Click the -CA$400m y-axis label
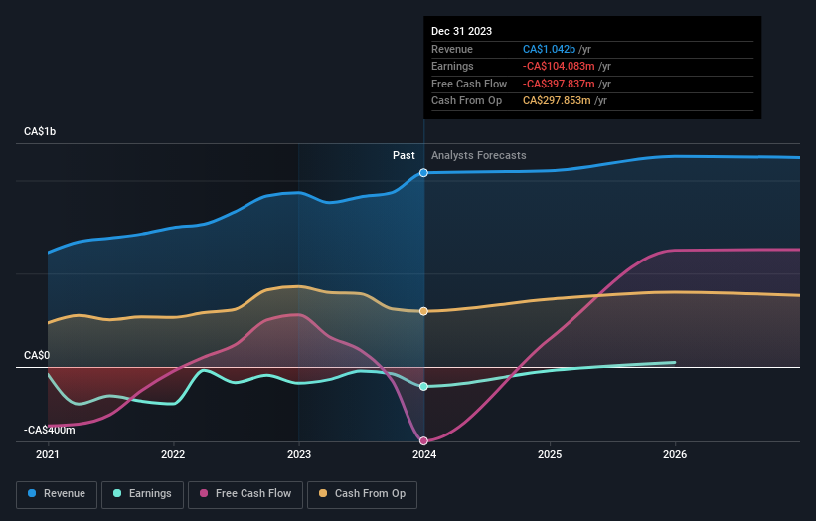This screenshot has height=521, width=816. coord(50,430)
